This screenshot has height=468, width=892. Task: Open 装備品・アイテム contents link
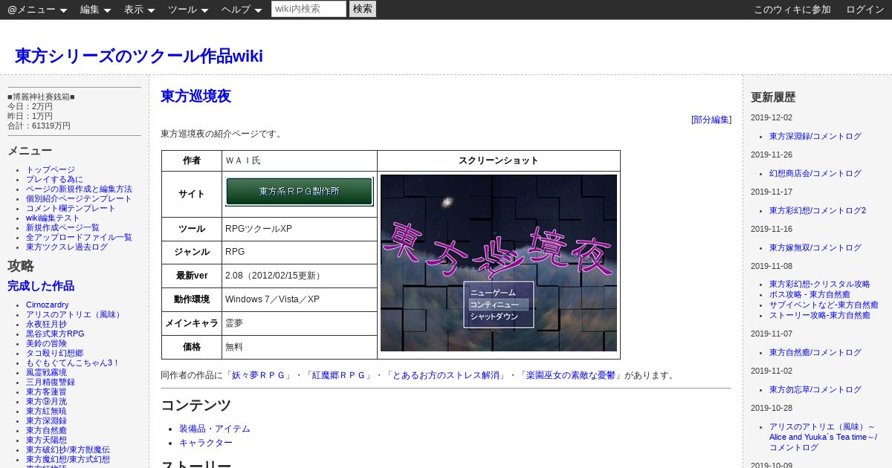coord(215,429)
